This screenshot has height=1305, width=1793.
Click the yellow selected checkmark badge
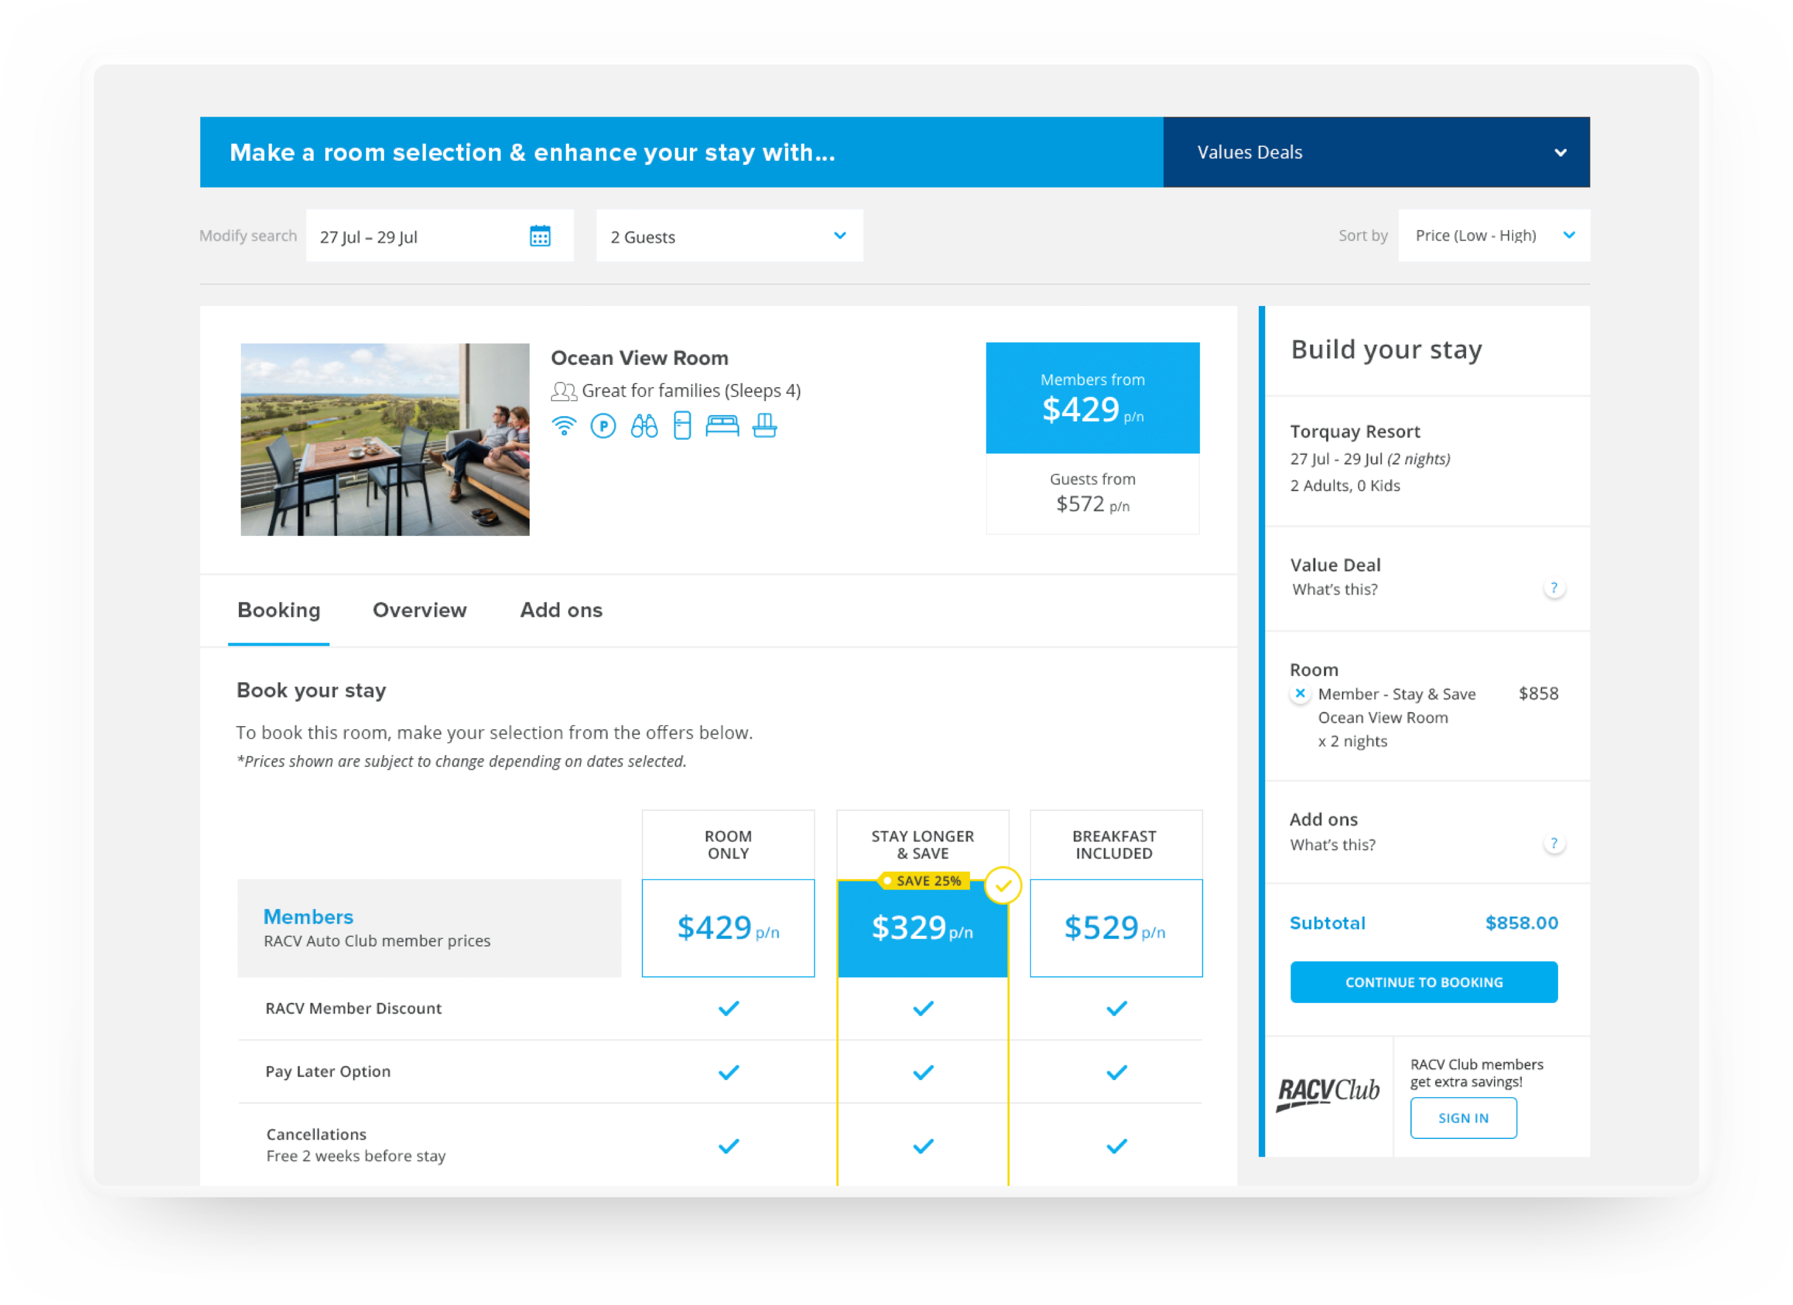coord(1003,885)
